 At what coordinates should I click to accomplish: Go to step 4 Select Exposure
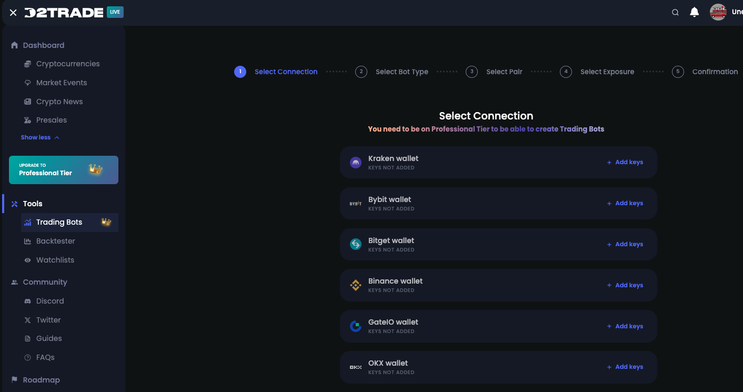click(597, 72)
